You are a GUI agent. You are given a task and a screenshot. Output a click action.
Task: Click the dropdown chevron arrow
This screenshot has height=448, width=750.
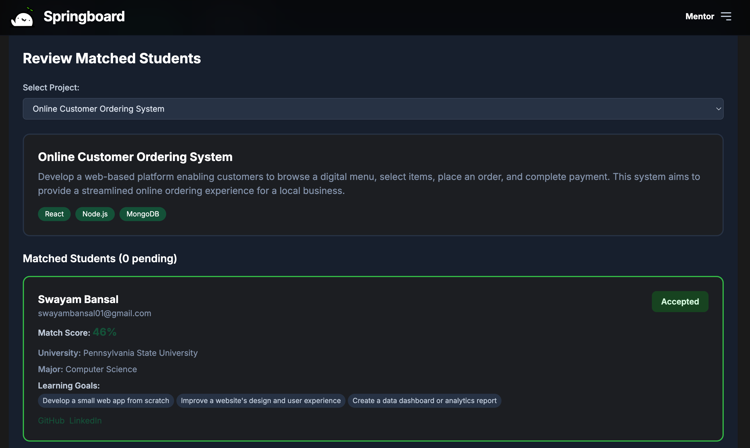point(718,109)
